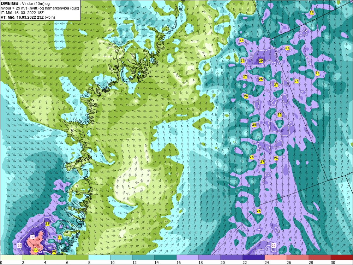Click the 24–26 m/s pink legend swatch

276,257
